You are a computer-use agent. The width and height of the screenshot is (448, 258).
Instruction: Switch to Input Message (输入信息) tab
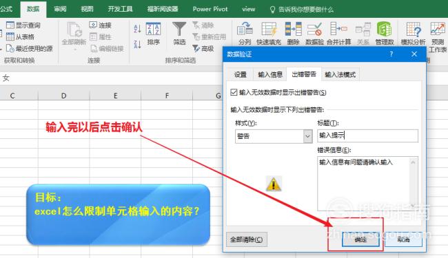270,75
